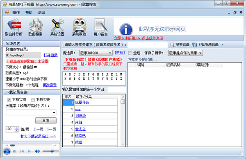
Task: Click the next track button
Action: click(30, 151)
